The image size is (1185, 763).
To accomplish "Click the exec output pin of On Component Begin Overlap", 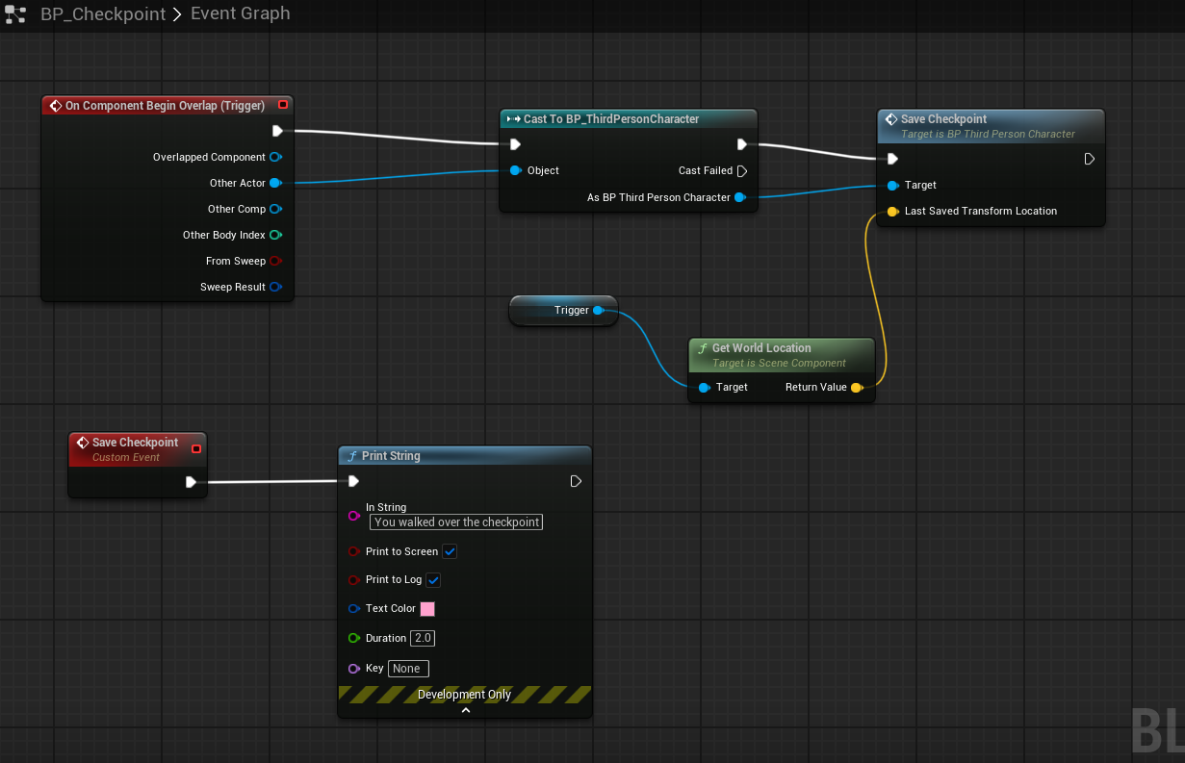I will 277,131.
